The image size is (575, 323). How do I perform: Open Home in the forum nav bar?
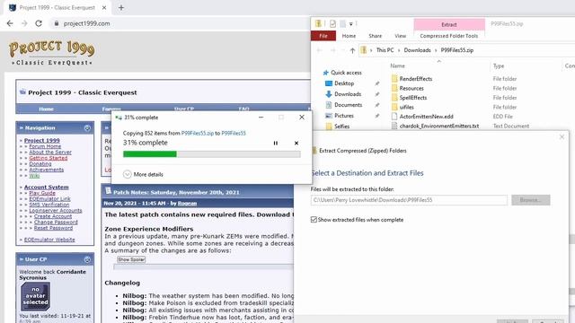click(x=46, y=109)
